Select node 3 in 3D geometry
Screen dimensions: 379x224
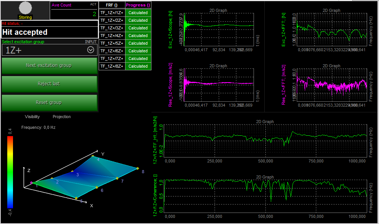click(72, 172)
